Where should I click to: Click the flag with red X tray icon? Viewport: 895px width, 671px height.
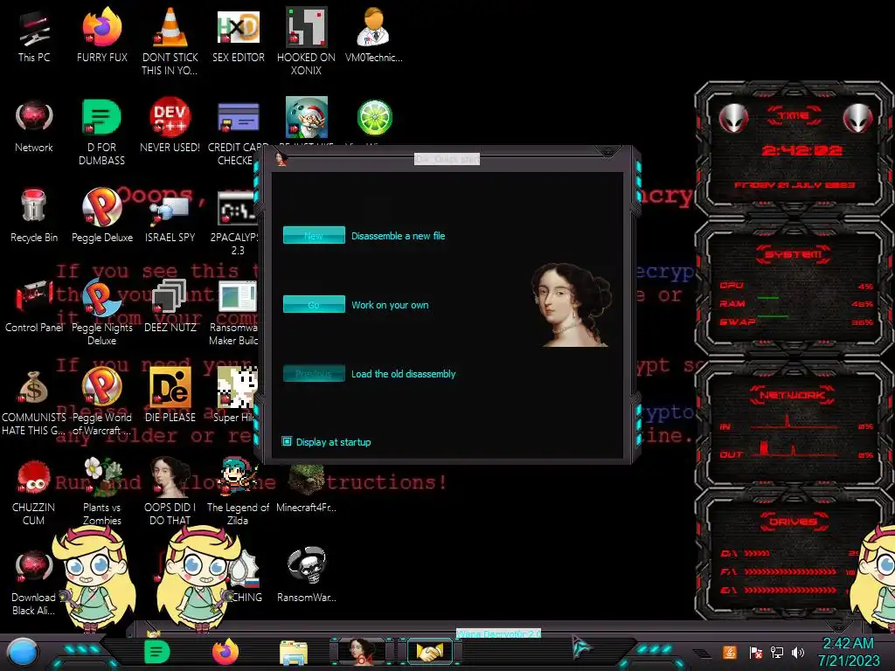pyautogui.click(x=755, y=652)
